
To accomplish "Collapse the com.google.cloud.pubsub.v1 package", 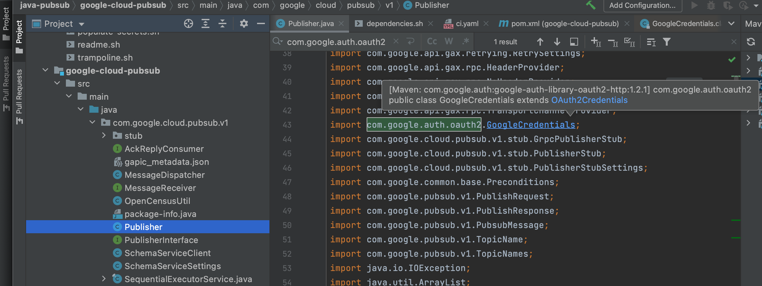I will point(93,122).
